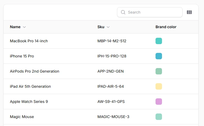This screenshot has width=204, height=126.
Task: Click the iPhone 15 Pro name cell
Action: (x=22, y=56)
